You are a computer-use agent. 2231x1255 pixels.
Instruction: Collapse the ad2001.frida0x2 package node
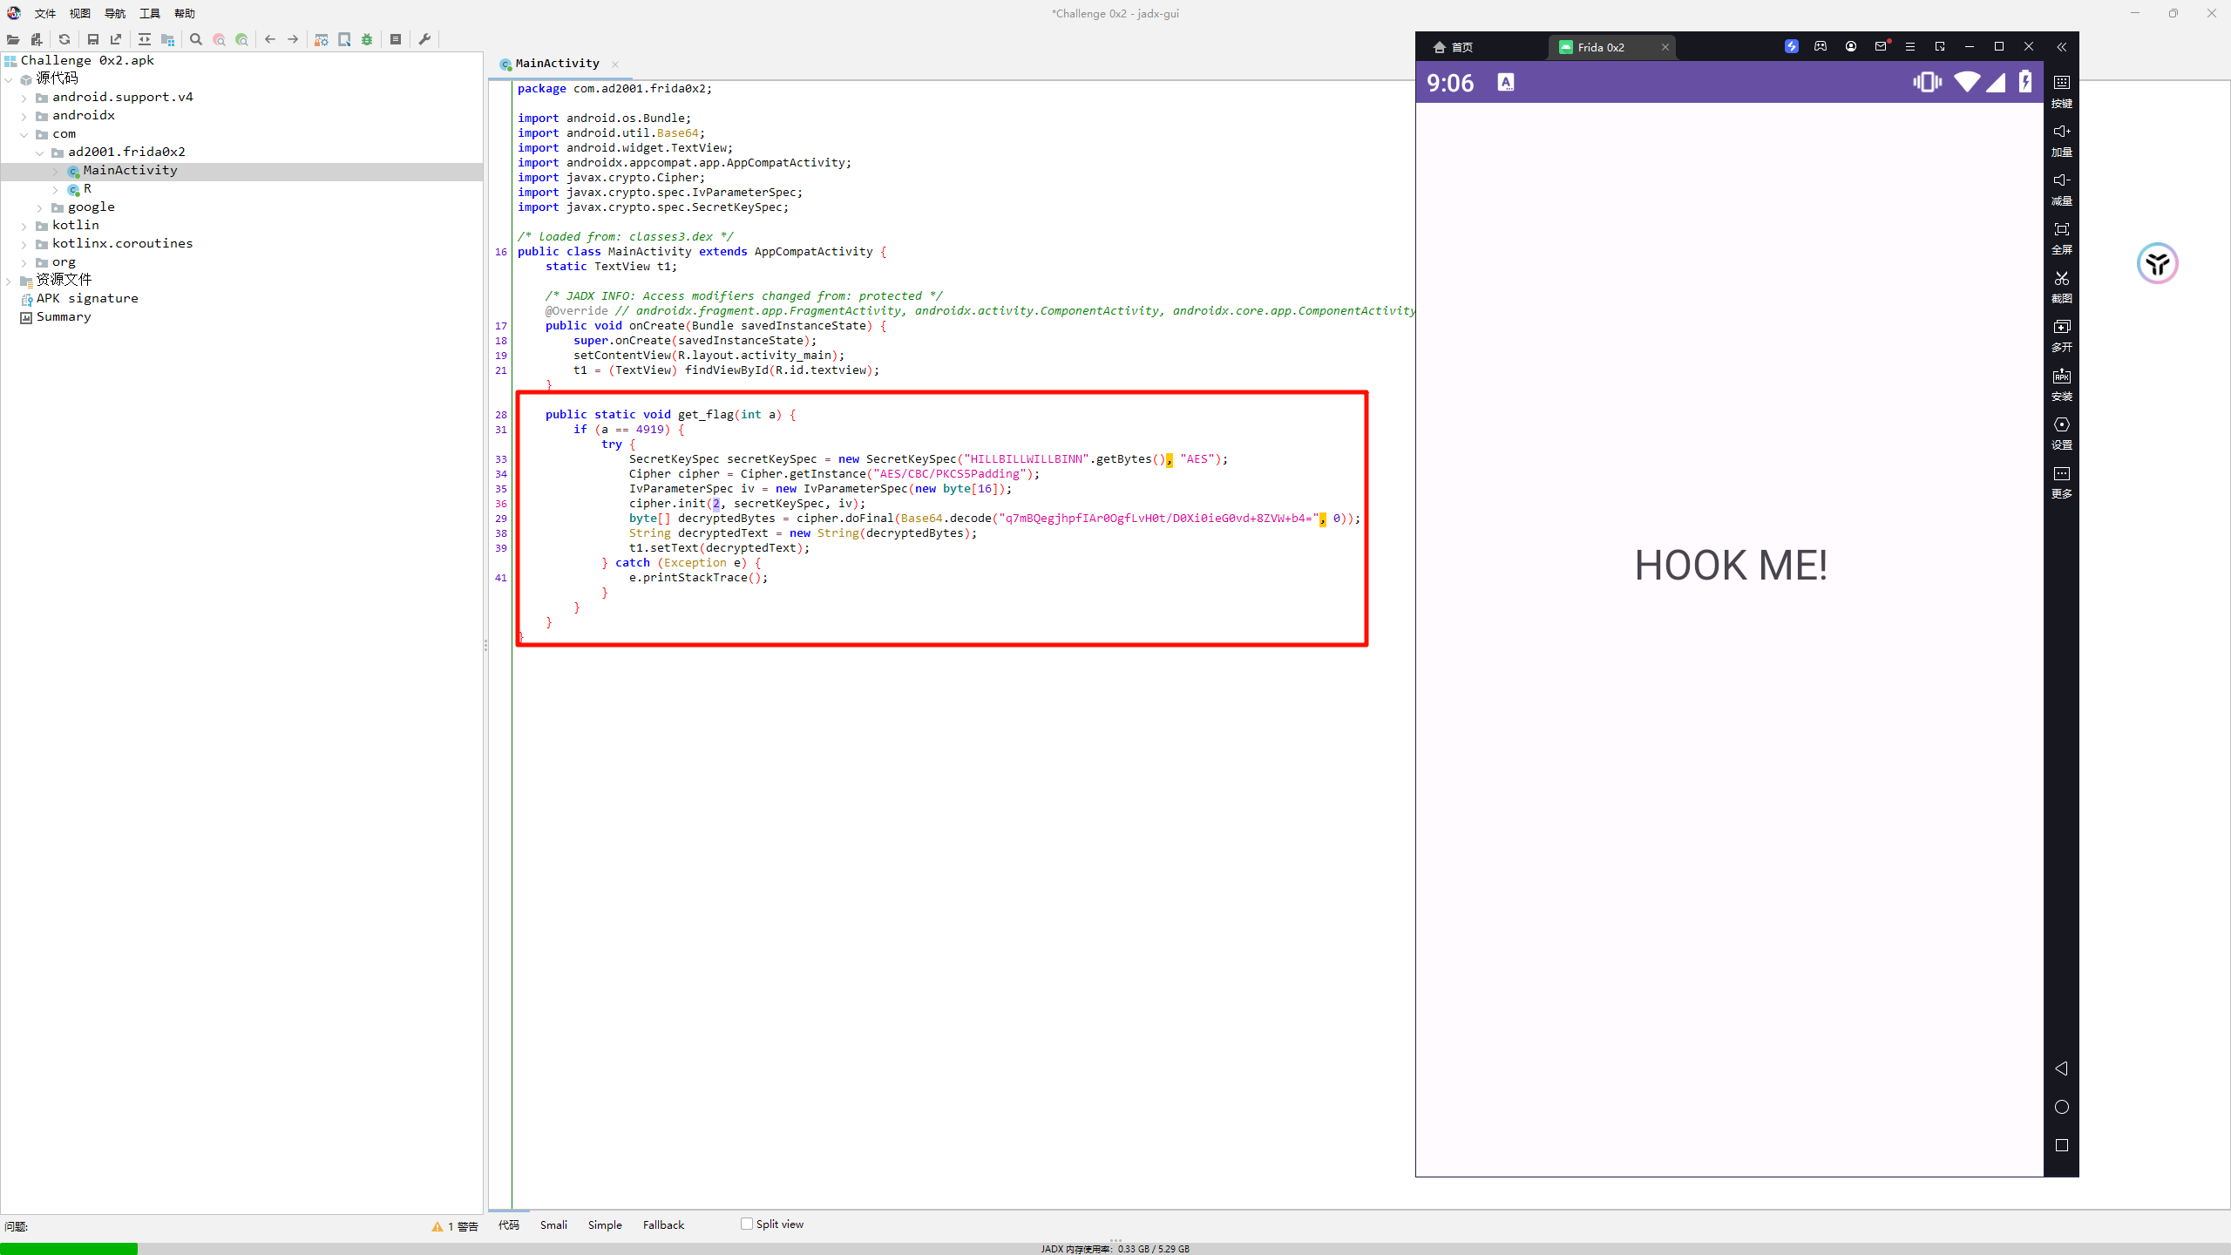coord(40,153)
